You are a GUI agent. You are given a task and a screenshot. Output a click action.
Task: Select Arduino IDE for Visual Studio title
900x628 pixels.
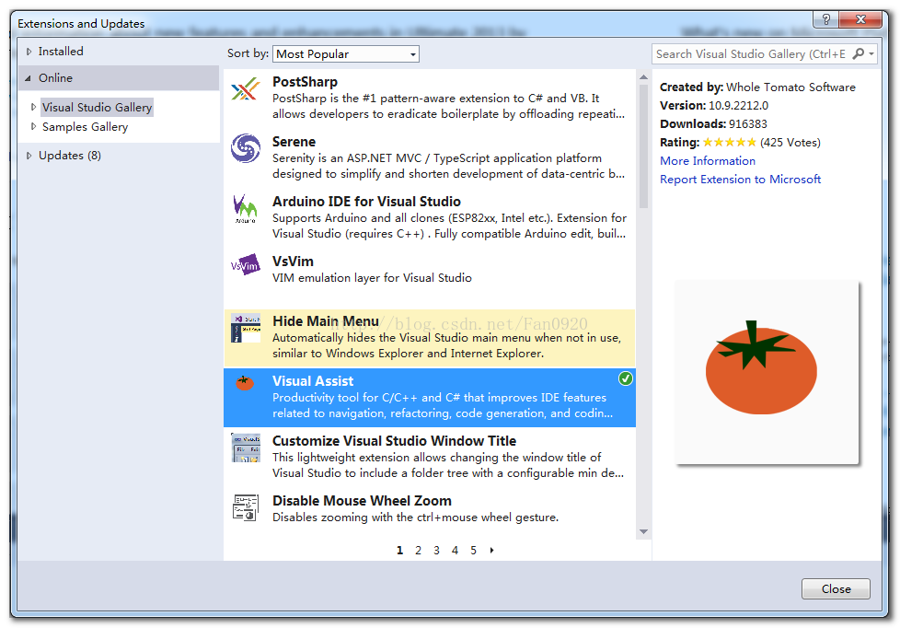point(366,202)
